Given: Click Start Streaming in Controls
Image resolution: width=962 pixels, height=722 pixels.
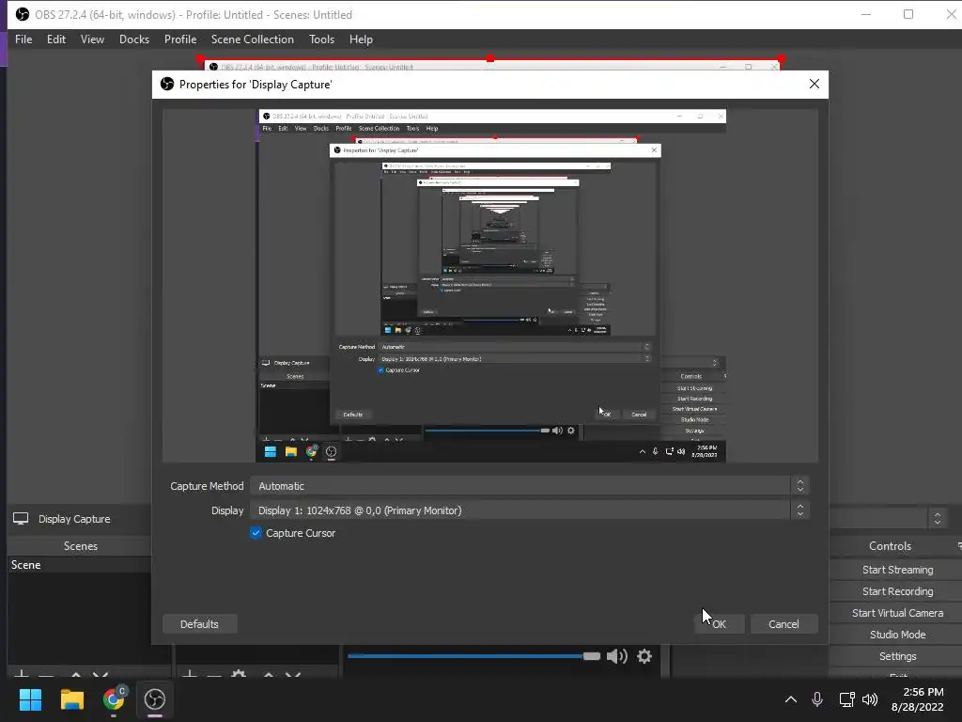Looking at the screenshot, I should [897, 570].
